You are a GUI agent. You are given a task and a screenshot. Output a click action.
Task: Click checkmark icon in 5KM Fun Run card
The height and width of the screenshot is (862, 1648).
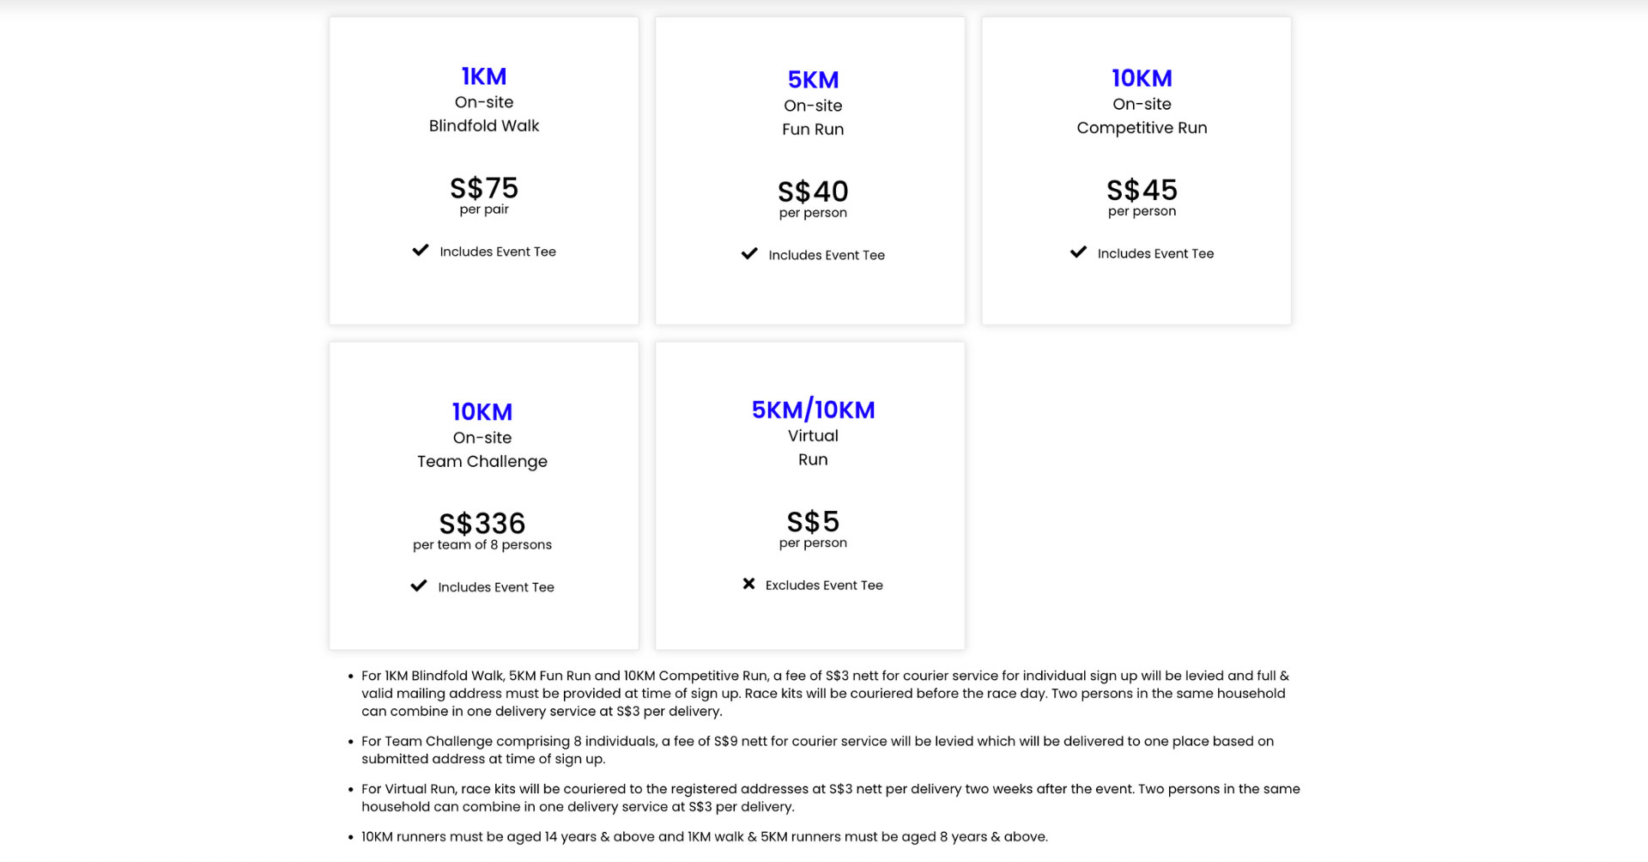[x=749, y=254]
